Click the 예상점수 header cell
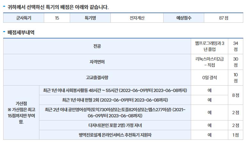 point(184,18)
